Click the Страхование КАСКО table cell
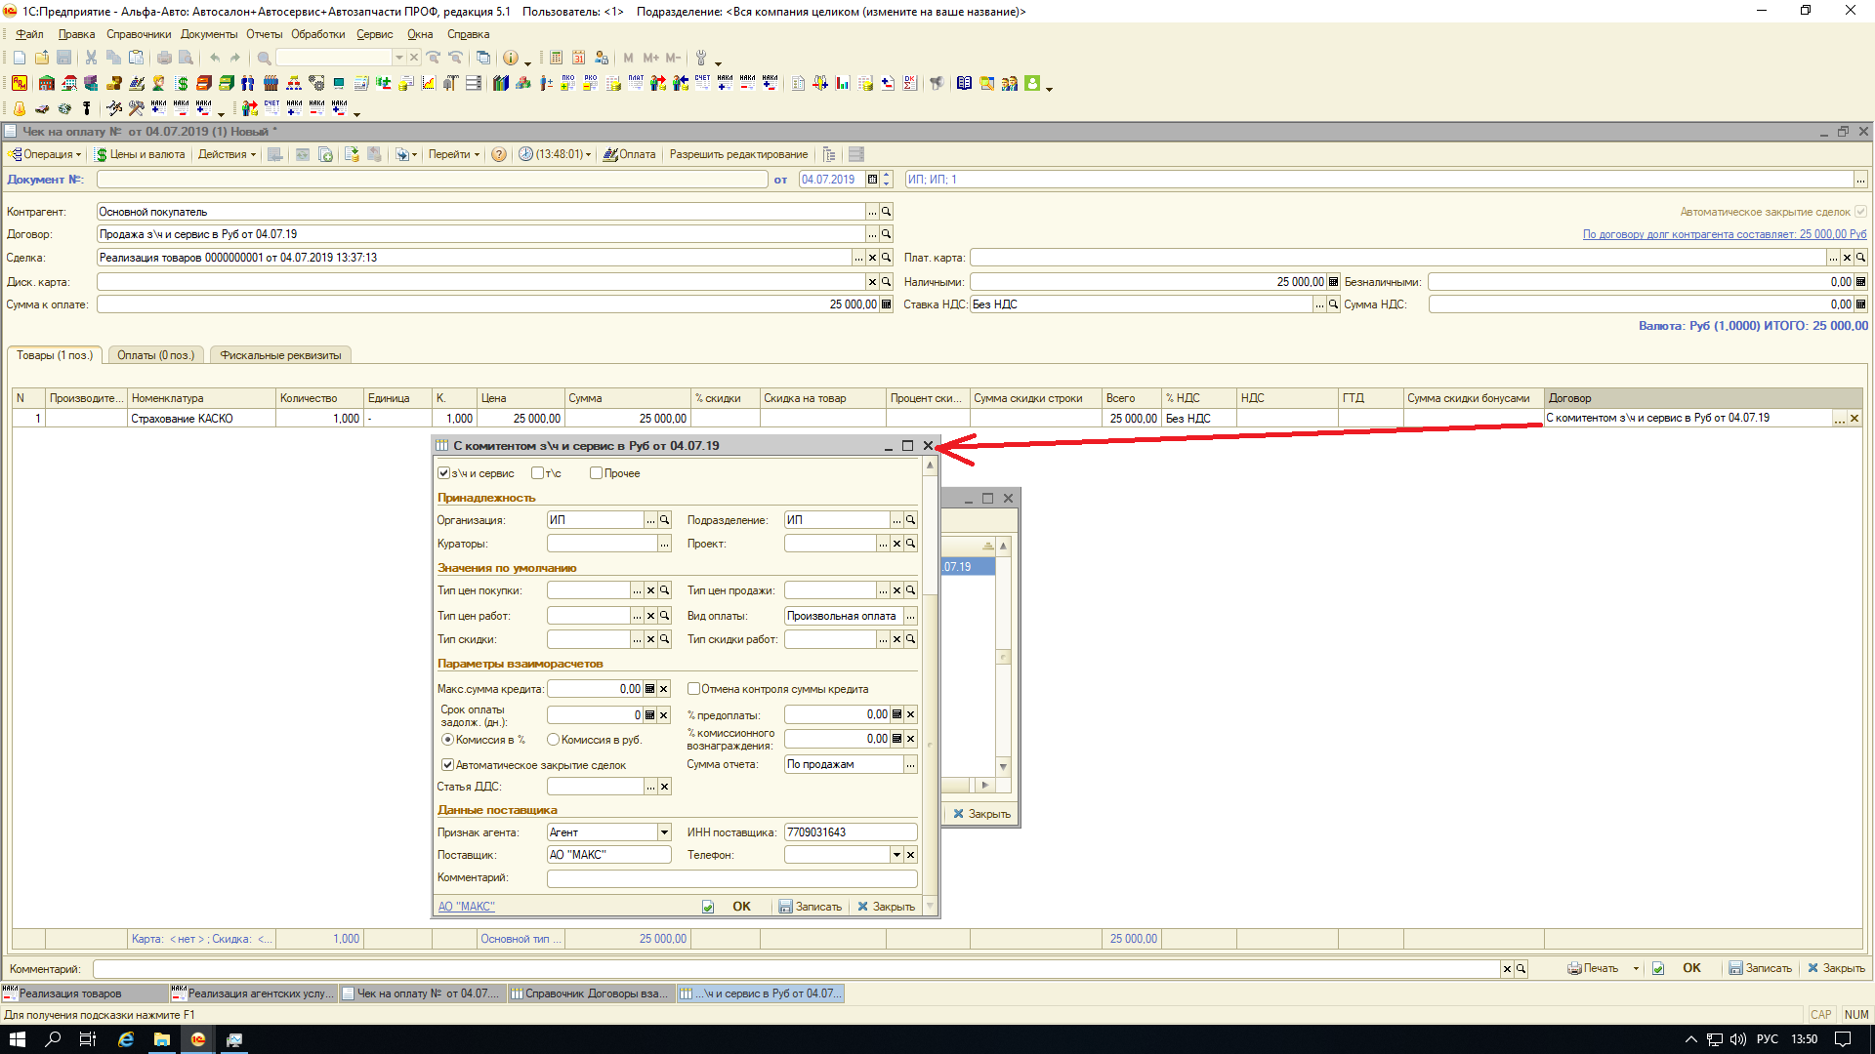The height and width of the screenshot is (1054, 1875). tap(202, 419)
